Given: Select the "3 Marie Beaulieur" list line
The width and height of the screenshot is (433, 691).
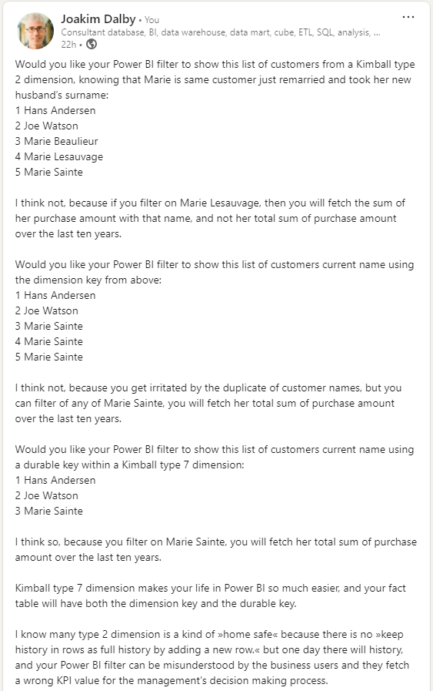Looking at the screenshot, I should [56, 141].
